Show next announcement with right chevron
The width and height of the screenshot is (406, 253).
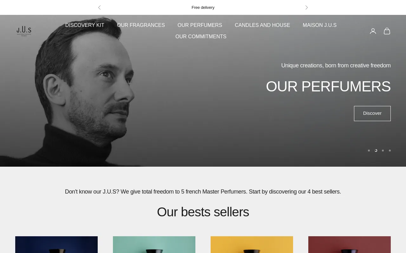(x=306, y=7)
